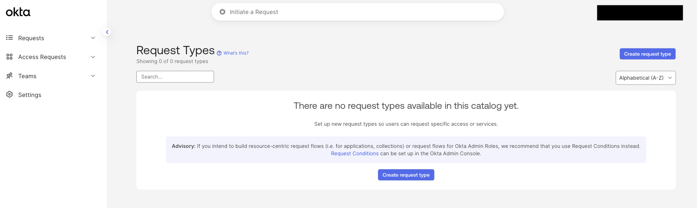697x208 pixels.
Task: Expand the Requests menu chevron
Action: [93, 38]
